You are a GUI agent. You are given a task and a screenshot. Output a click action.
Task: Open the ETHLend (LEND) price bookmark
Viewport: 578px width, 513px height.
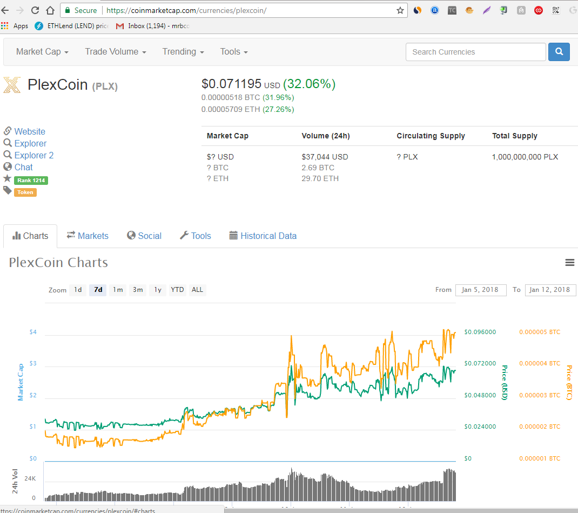[x=72, y=26]
